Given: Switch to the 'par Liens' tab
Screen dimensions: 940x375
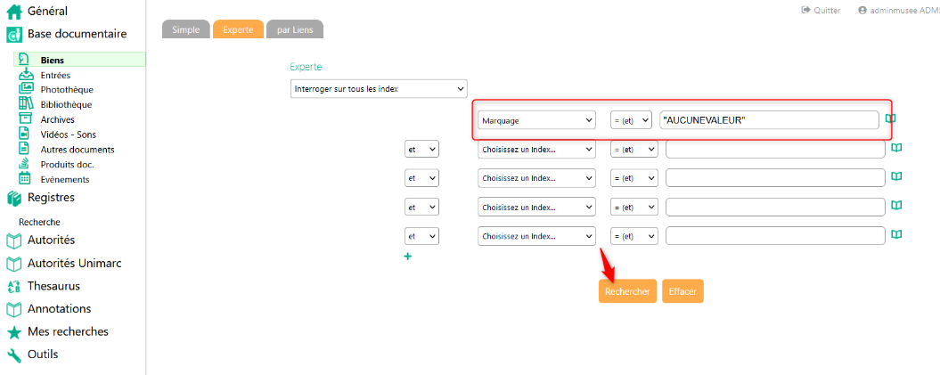Looking at the screenshot, I should (x=295, y=29).
